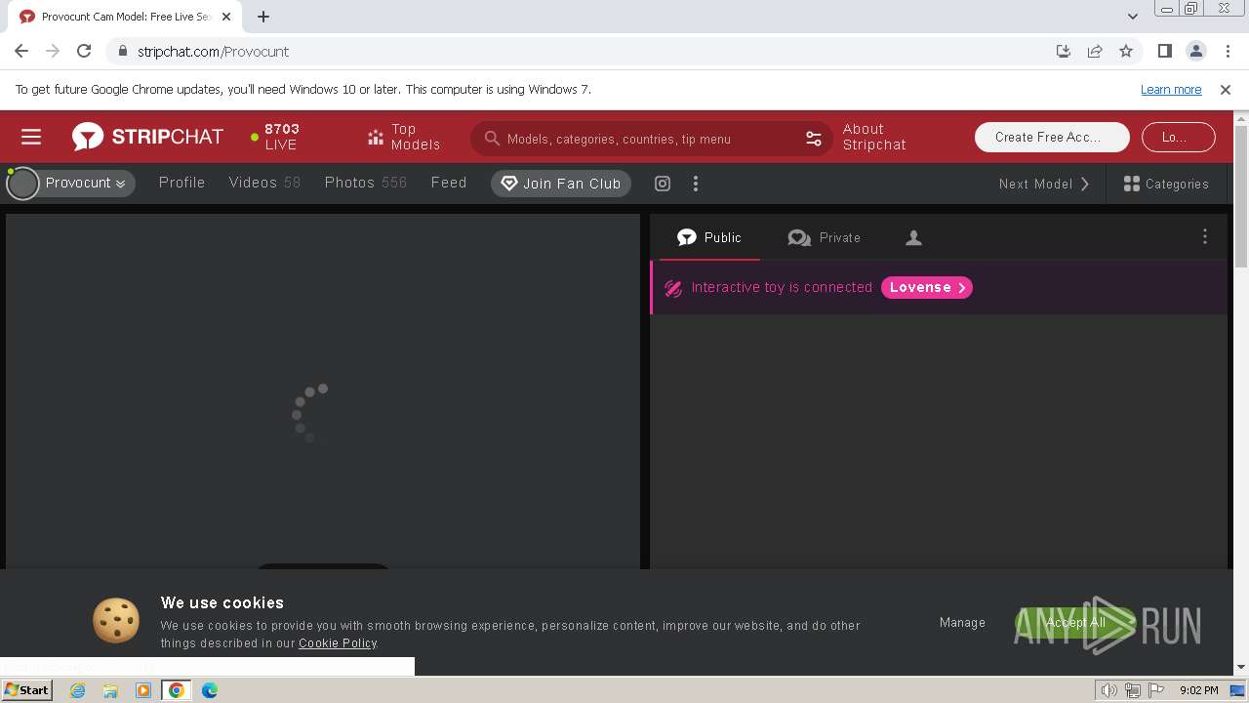This screenshot has width=1249, height=703.
Task: Click the 8703 LIVE counter
Action: tap(275, 137)
